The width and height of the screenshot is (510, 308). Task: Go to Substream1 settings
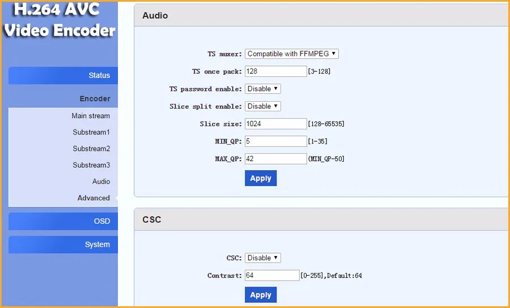(91, 132)
